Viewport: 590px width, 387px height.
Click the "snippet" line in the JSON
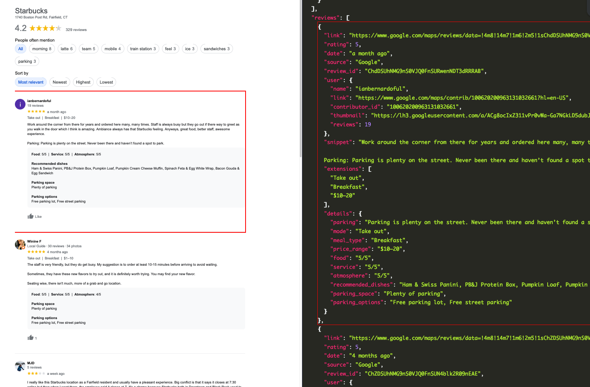click(x=457, y=142)
